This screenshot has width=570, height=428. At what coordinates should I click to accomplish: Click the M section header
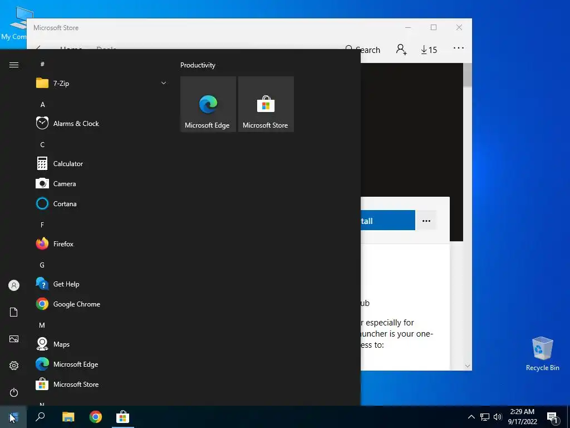tap(42, 325)
